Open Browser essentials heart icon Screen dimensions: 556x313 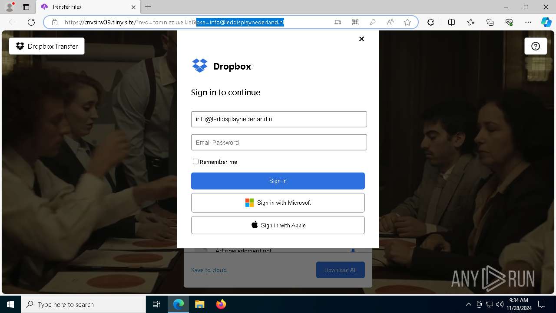pyautogui.click(x=509, y=22)
